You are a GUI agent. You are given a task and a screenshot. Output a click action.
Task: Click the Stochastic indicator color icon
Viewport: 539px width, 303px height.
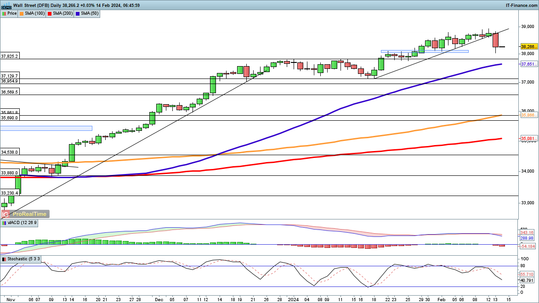tap(4, 259)
